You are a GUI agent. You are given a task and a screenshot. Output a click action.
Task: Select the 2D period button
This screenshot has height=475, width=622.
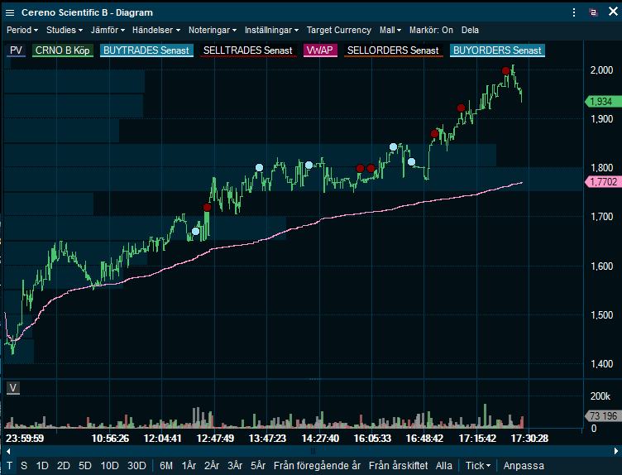pos(64,465)
